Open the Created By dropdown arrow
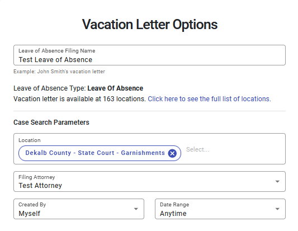 coord(136,209)
